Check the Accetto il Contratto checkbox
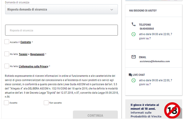The image size is (183, 119). (x=7, y=42)
